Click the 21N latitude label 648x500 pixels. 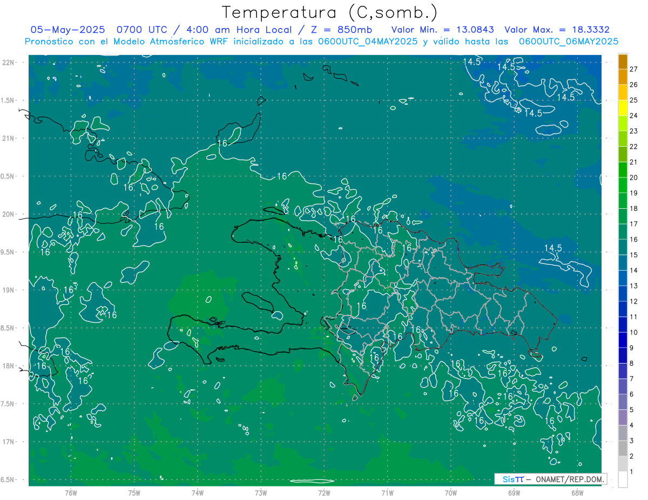pyautogui.click(x=9, y=138)
